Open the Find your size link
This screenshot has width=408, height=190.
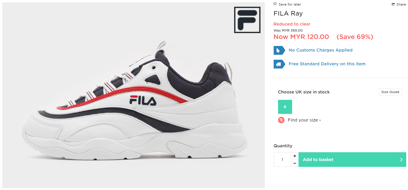[304, 120]
